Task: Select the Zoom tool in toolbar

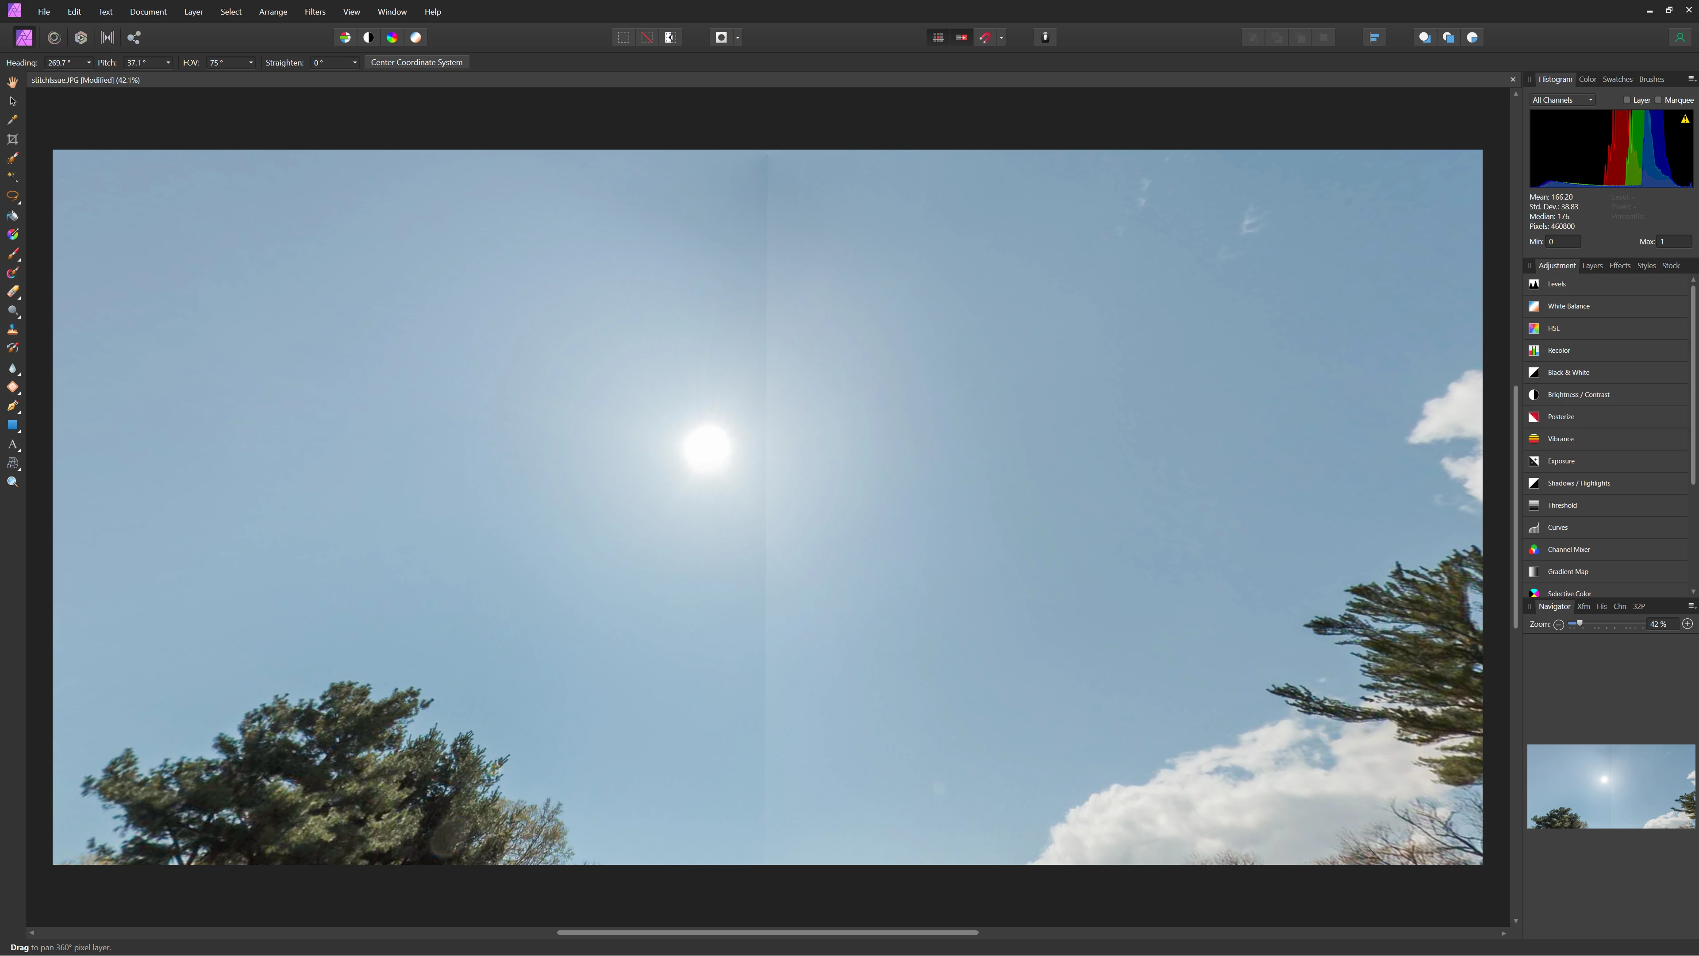Action: click(12, 482)
